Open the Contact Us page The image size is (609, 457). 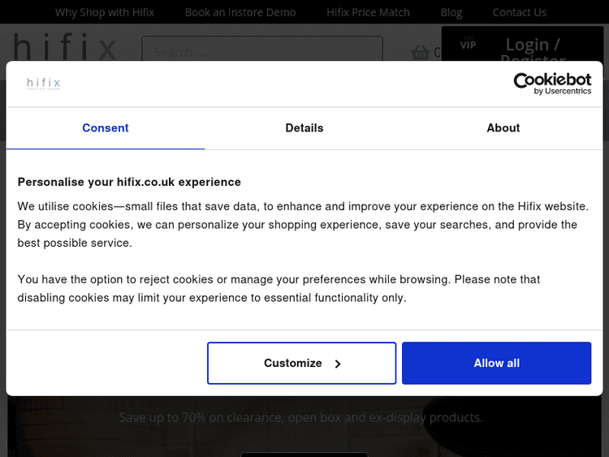(520, 12)
